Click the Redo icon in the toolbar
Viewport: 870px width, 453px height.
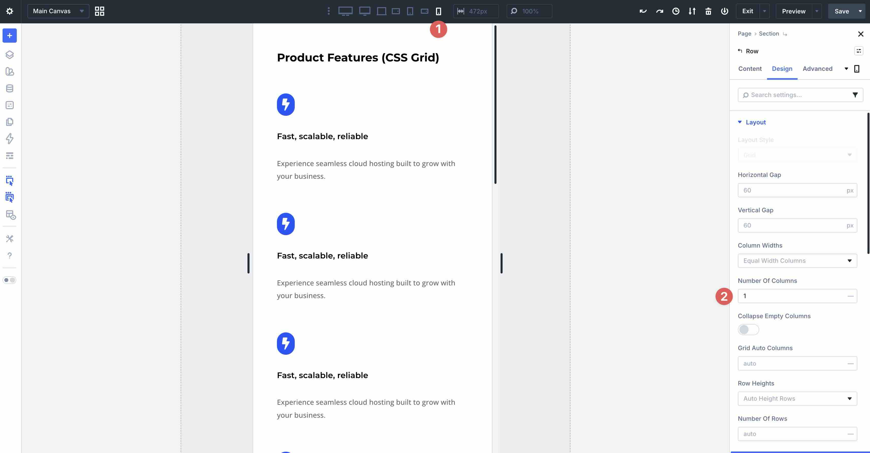659,11
